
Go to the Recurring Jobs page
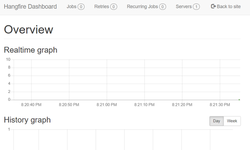(x=142, y=6)
